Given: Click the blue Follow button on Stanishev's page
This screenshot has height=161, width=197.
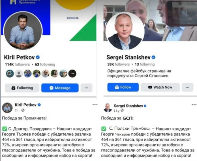Looking at the screenshot, I should tap(123, 87).
